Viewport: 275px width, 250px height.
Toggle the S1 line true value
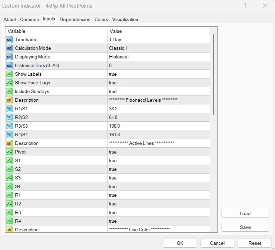158,160
